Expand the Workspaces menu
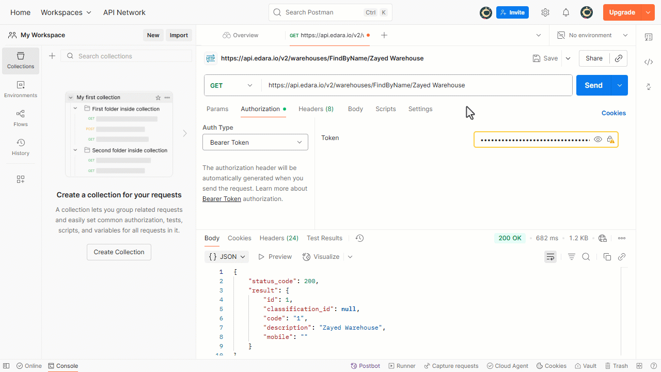The image size is (661, 372). coord(66,12)
